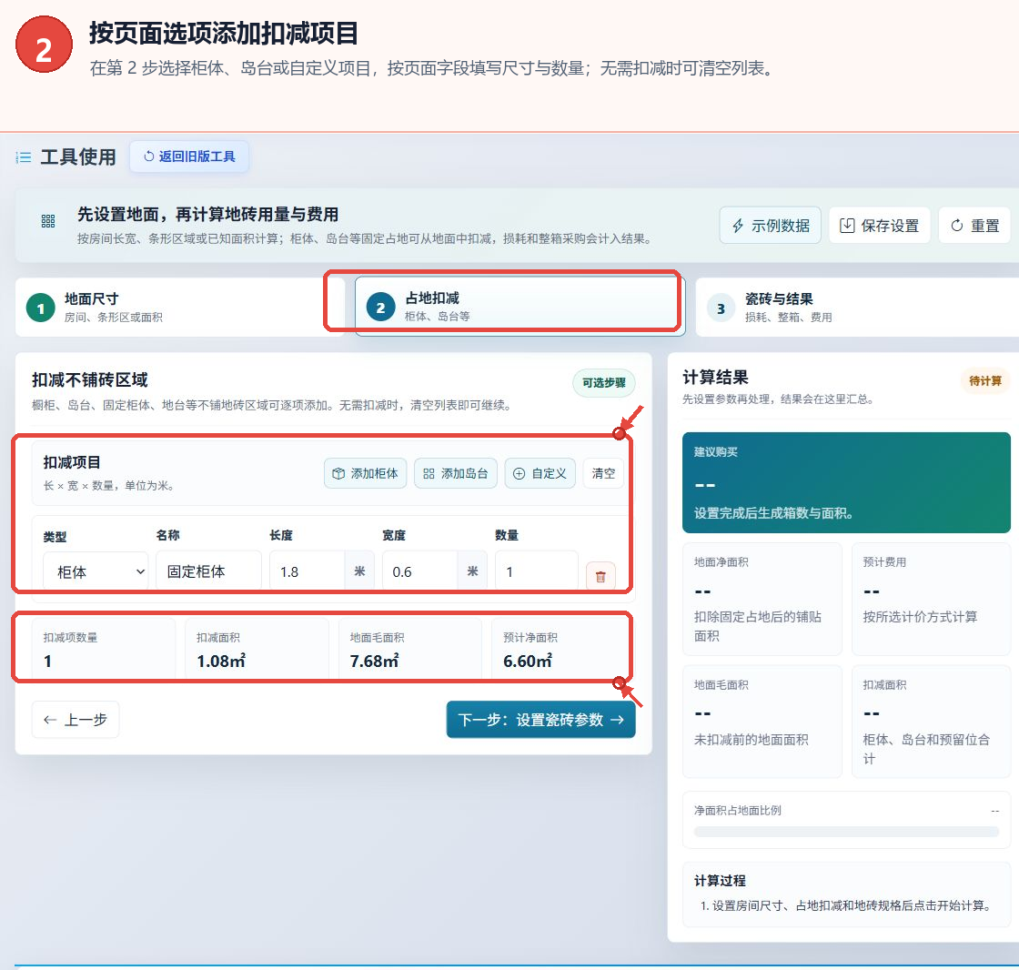
Task: Click the 计算结果 heading
Action: tap(715, 377)
